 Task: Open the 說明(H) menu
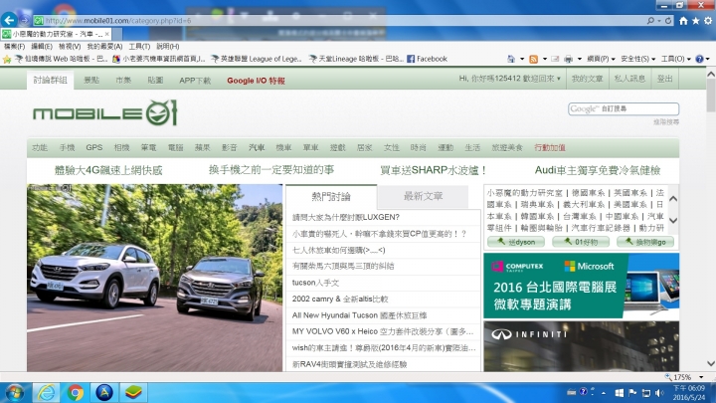pyautogui.click(x=168, y=47)
